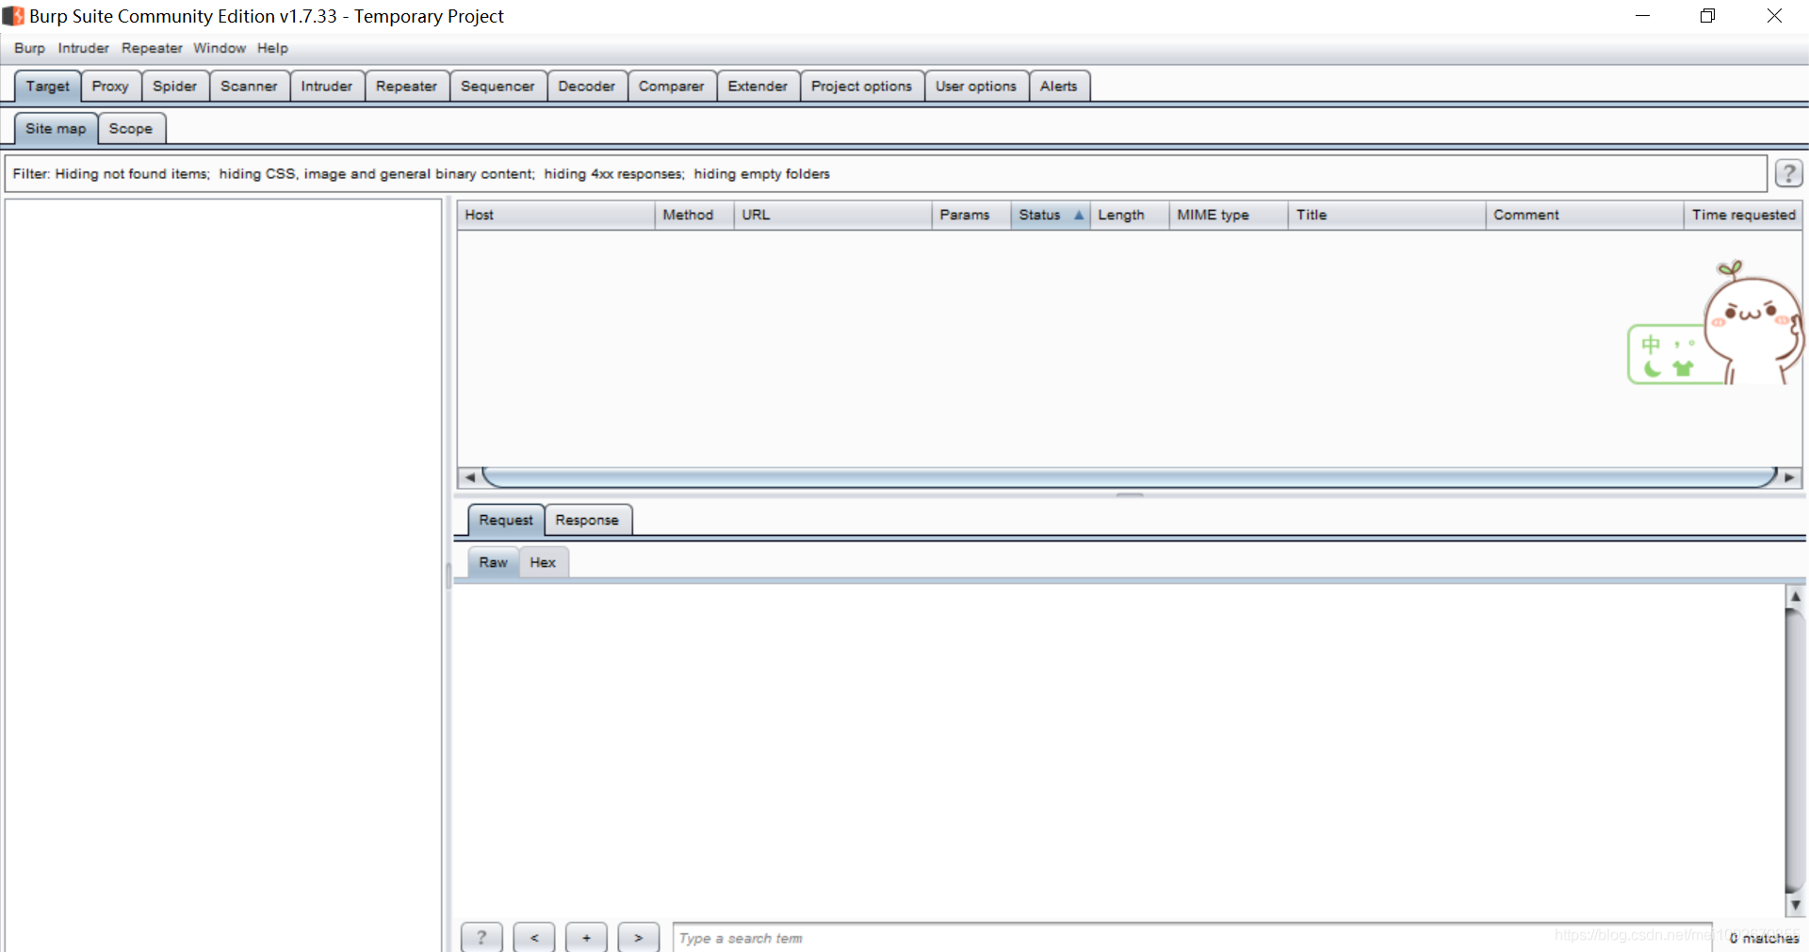This screenshot has height=952, width=1809.
Task: Click the plus search options button
Action: click(586, 938)
